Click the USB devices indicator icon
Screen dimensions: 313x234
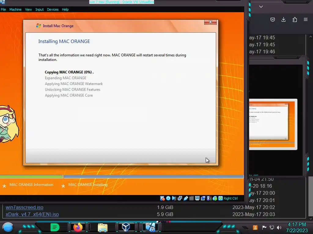coord(186,198)
